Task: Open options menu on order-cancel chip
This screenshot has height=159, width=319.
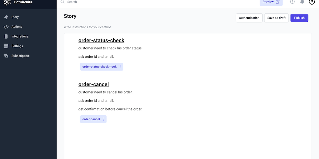Action: click(103, 119)
